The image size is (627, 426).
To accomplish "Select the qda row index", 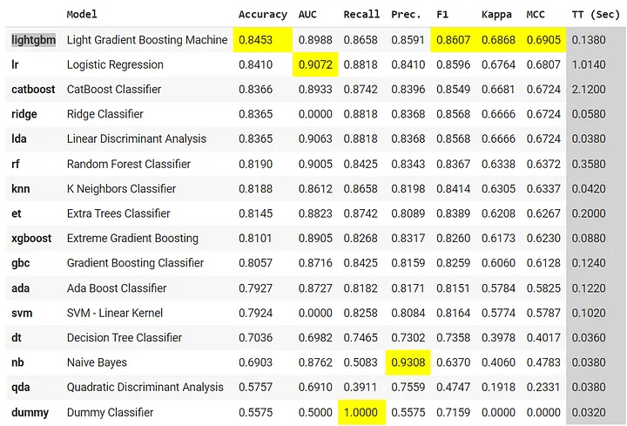I will pos(20,387).
